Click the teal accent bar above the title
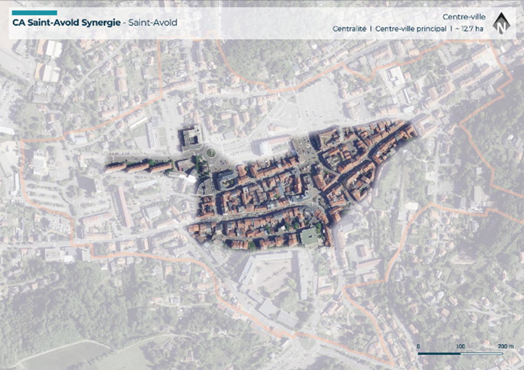This screenshot has height=370, width=524. click(34, 13)
